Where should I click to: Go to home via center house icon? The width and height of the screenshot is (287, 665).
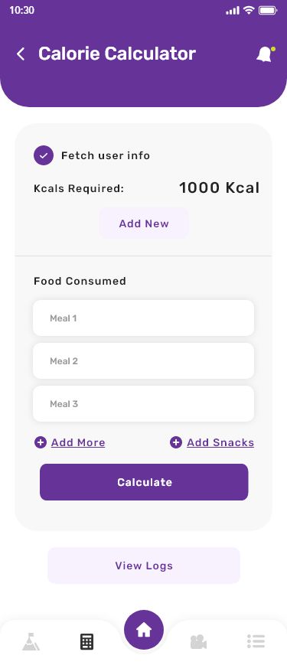click(144, 630)
